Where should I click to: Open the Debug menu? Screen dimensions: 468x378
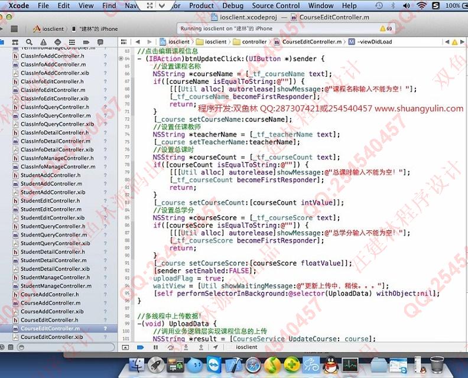pyautogui.click(x=233, y=6)
